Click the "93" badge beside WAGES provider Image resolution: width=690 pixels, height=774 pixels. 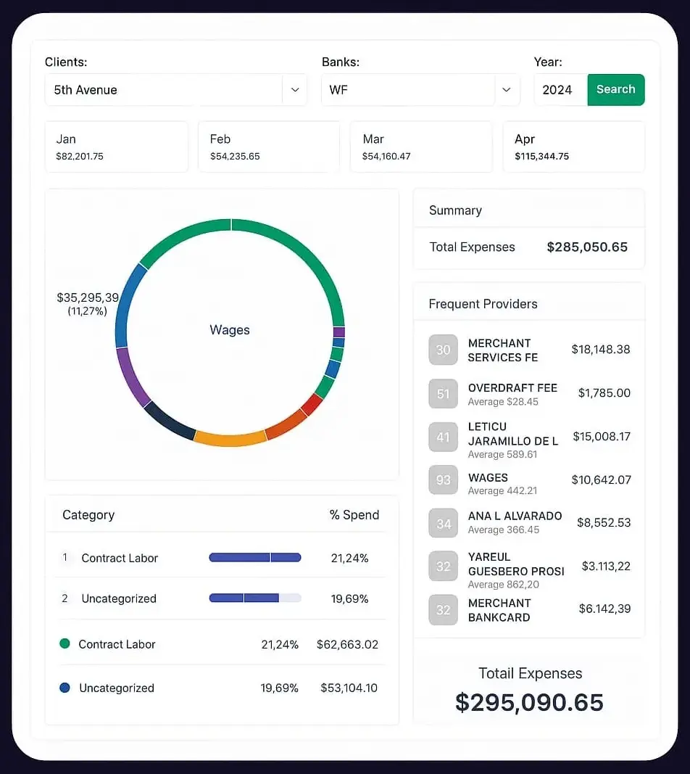pyautogui.click(x=443, y=479)
